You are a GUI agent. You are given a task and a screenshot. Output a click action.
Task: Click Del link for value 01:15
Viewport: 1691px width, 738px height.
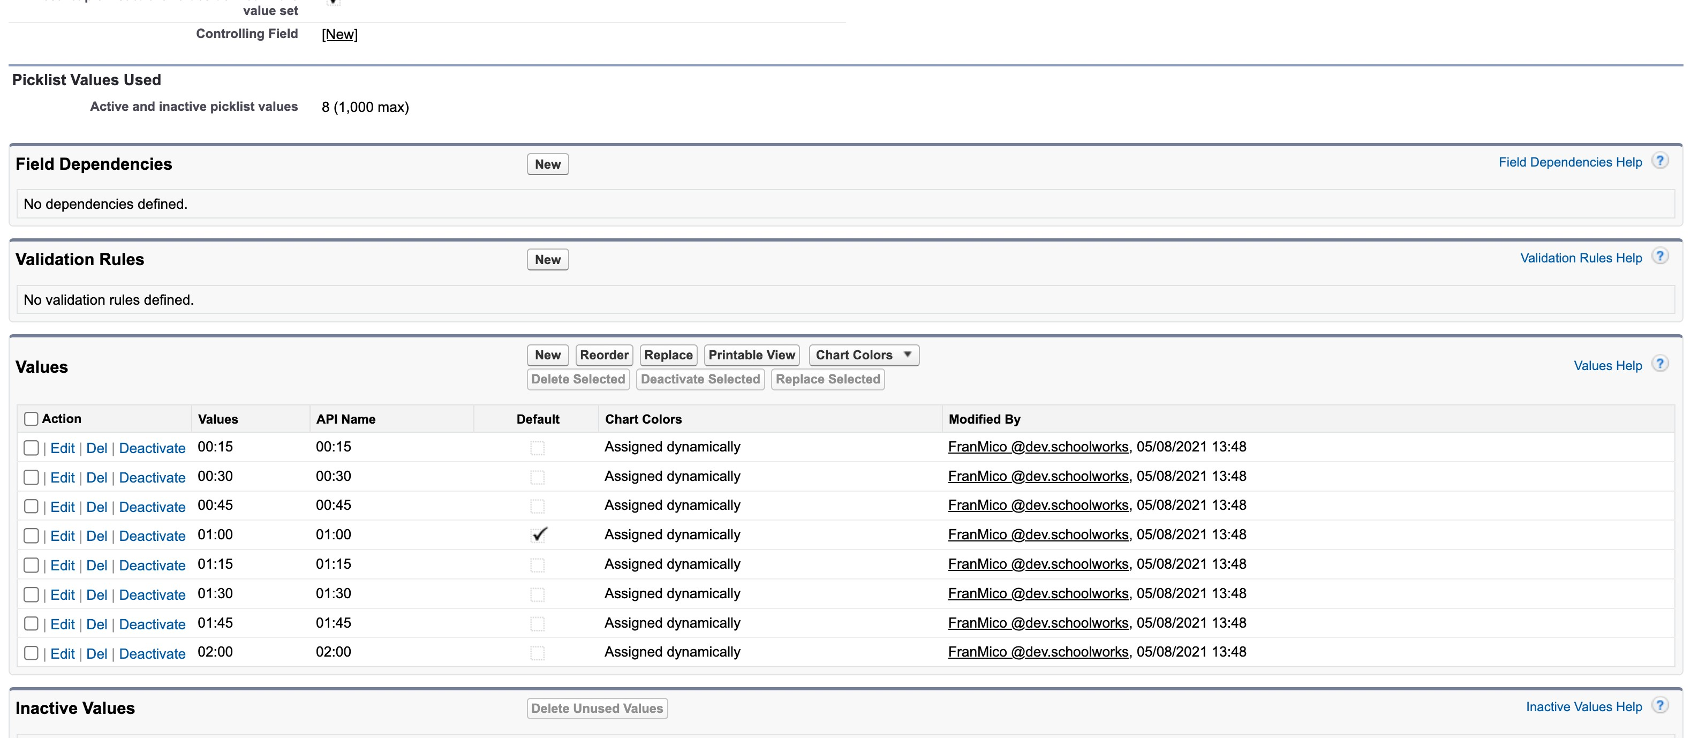click(96, 566)
